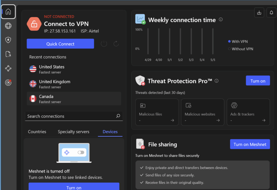The image size is (277, 190).
Task: Open Ads & trackers details arrow
Action: click(x=264, y=120)
